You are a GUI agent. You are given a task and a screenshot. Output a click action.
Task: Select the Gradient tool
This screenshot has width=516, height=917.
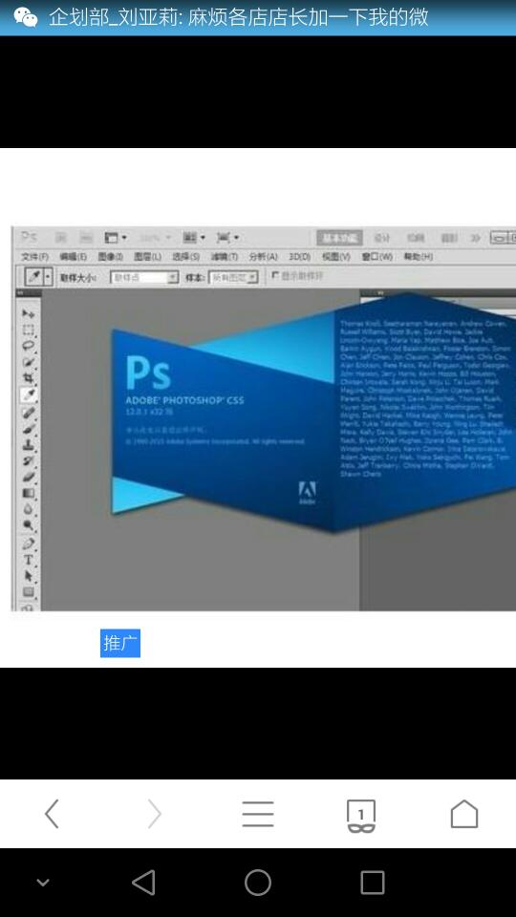(28, 493)
